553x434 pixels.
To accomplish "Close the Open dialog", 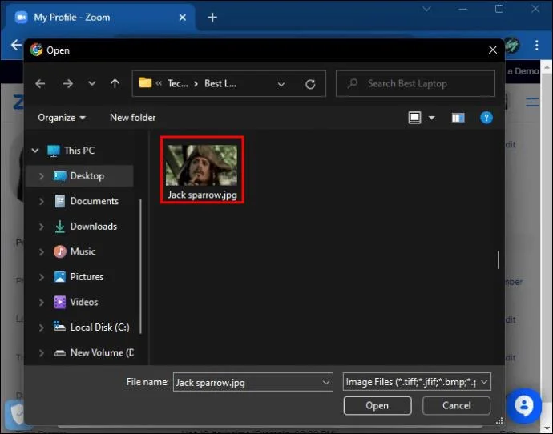I will 493,50.
